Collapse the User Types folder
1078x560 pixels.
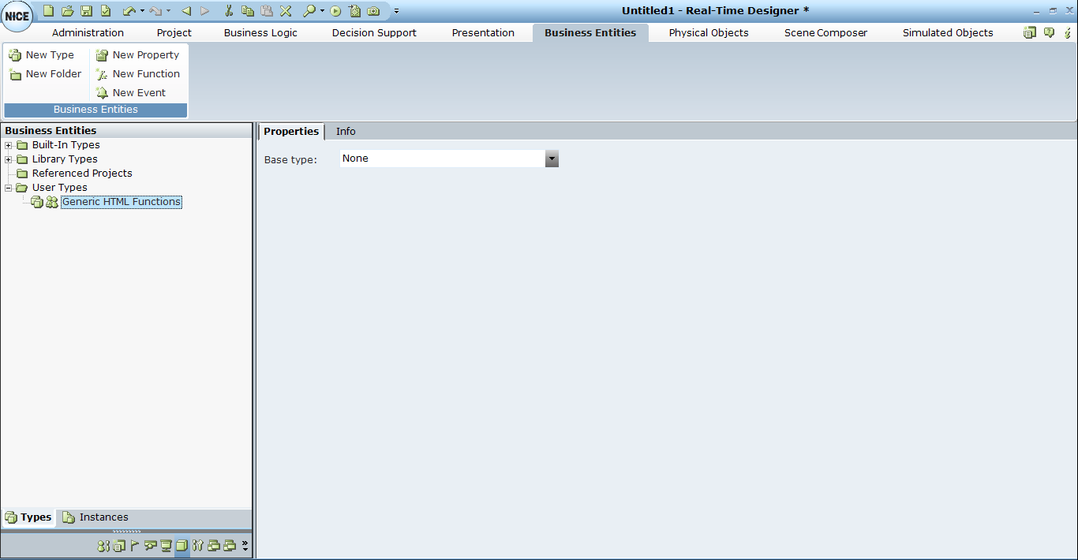click(x=9, y=188)
